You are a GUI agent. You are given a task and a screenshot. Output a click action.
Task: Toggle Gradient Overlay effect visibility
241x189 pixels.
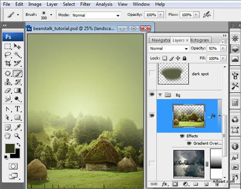189,143
